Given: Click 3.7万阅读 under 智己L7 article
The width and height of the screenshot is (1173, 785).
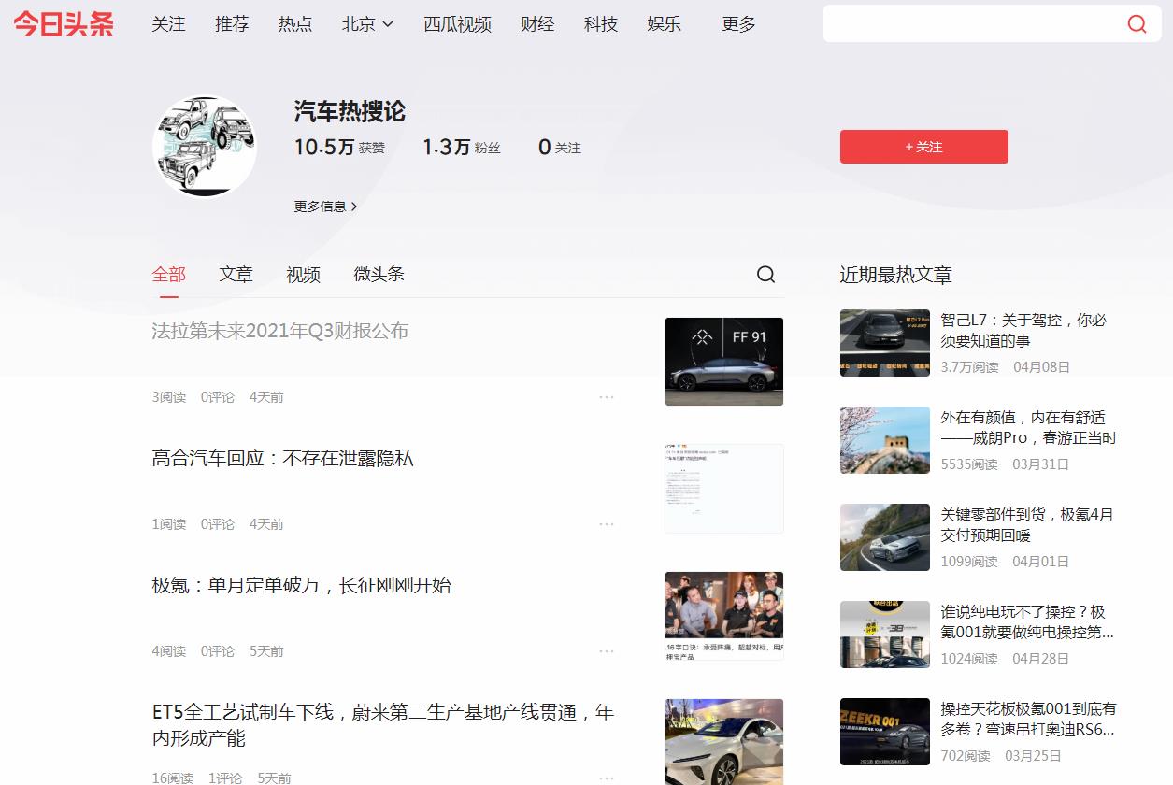Looking at the screenshot, I should [x=969, y=367].
